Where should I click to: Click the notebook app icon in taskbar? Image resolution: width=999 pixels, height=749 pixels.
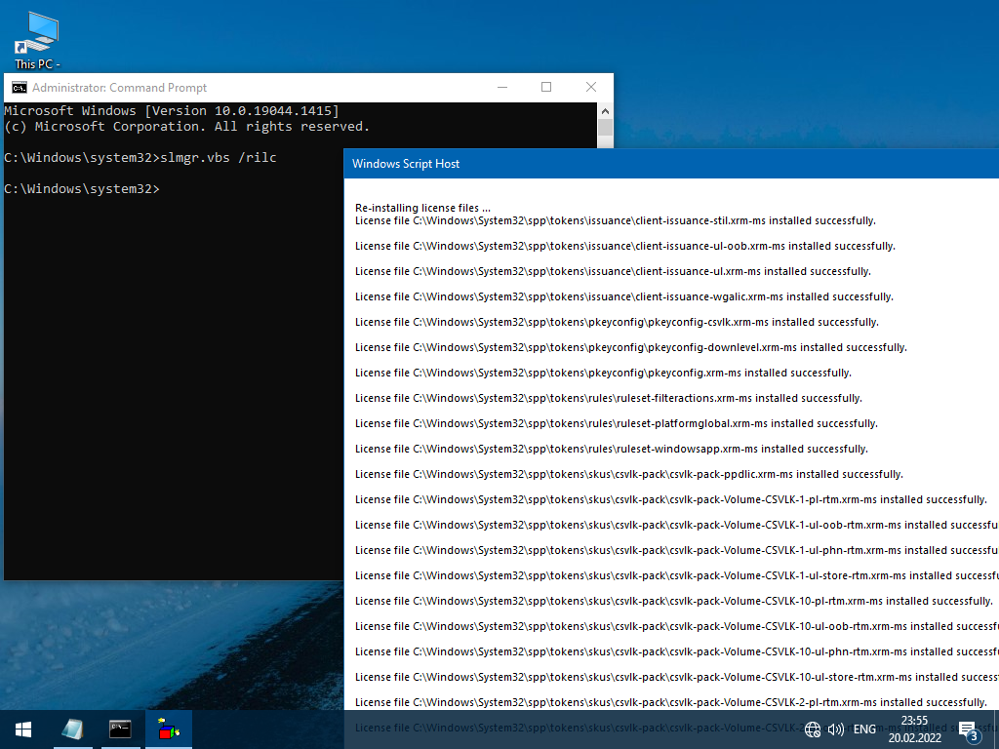72,729
